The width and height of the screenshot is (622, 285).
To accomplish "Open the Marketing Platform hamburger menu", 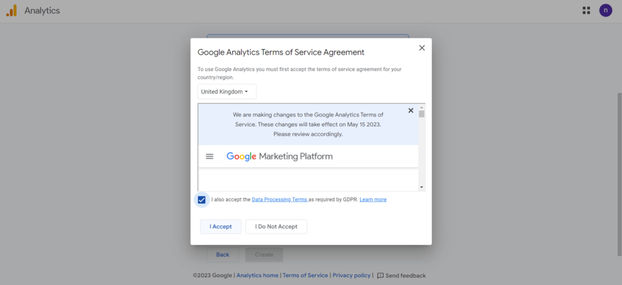I will pos(210,156).
